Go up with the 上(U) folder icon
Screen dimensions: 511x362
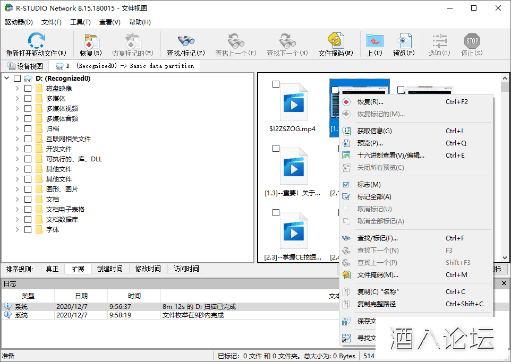(374, 41)
